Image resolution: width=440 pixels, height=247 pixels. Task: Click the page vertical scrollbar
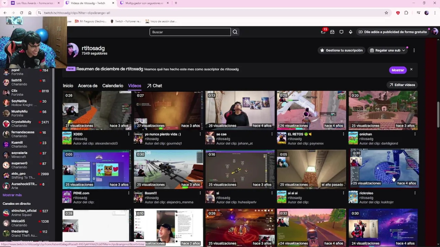(x=438, y=115)
